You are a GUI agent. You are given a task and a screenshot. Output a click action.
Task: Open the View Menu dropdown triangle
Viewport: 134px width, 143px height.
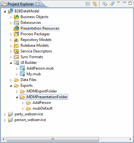pyautogui.click(x=119, y=3)
